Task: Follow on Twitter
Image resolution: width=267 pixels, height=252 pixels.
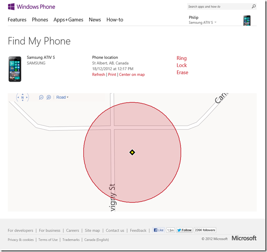Action: coord(184,230)
